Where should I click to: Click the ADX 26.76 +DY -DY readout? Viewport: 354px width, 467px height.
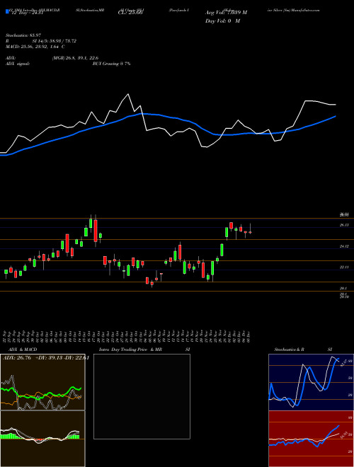pos(46,358)
